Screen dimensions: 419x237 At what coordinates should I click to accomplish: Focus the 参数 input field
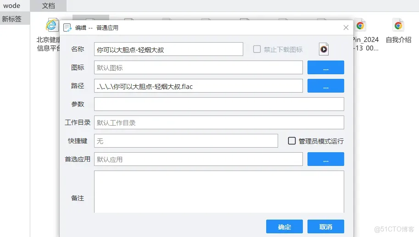coord(219,104)
